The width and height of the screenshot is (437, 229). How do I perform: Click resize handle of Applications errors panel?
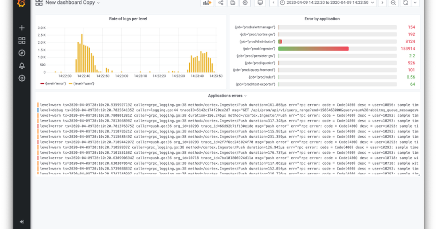419,174
